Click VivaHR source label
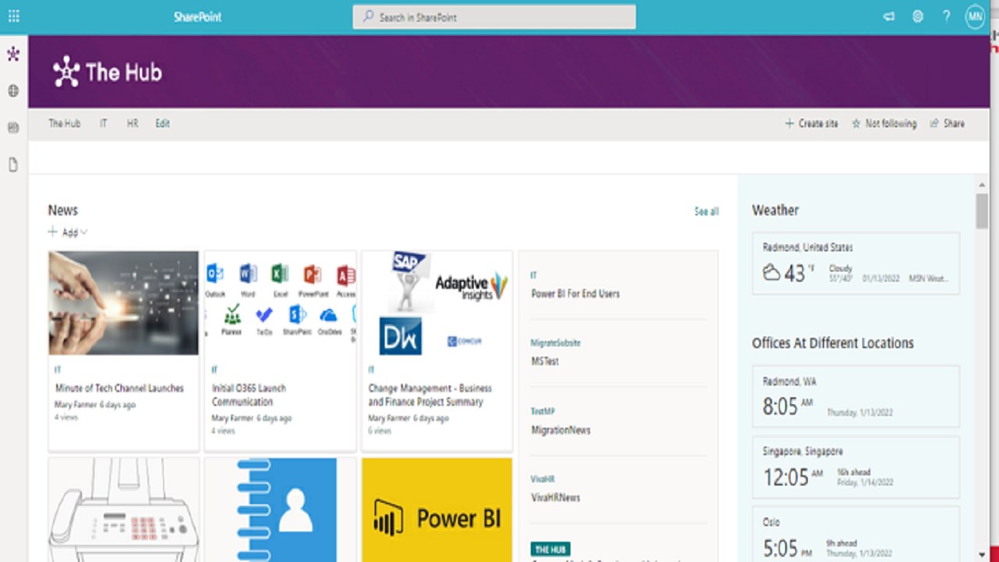Screen dimensions: 999x562 542,478
